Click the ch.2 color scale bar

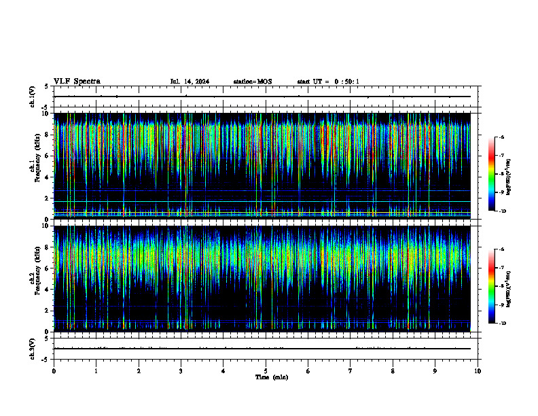(x=492, y=286)
